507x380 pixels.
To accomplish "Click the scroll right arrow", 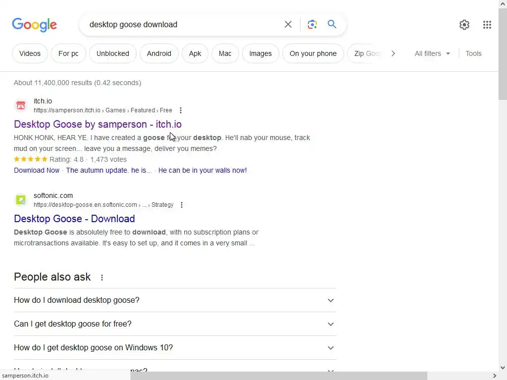I will [495, 376].
